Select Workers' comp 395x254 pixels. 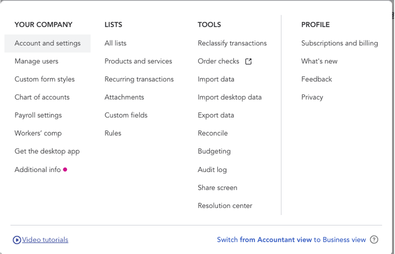tap(38, 133)
